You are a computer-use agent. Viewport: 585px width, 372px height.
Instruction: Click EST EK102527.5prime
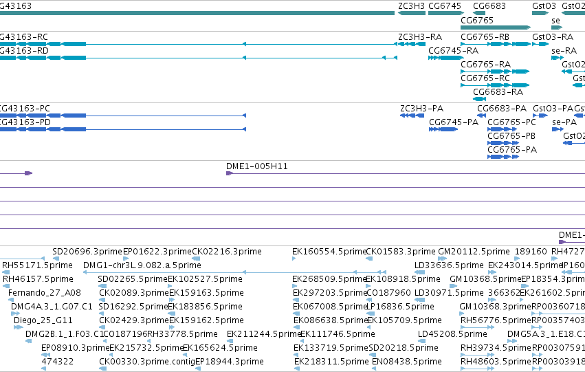[x=170, y=286]
